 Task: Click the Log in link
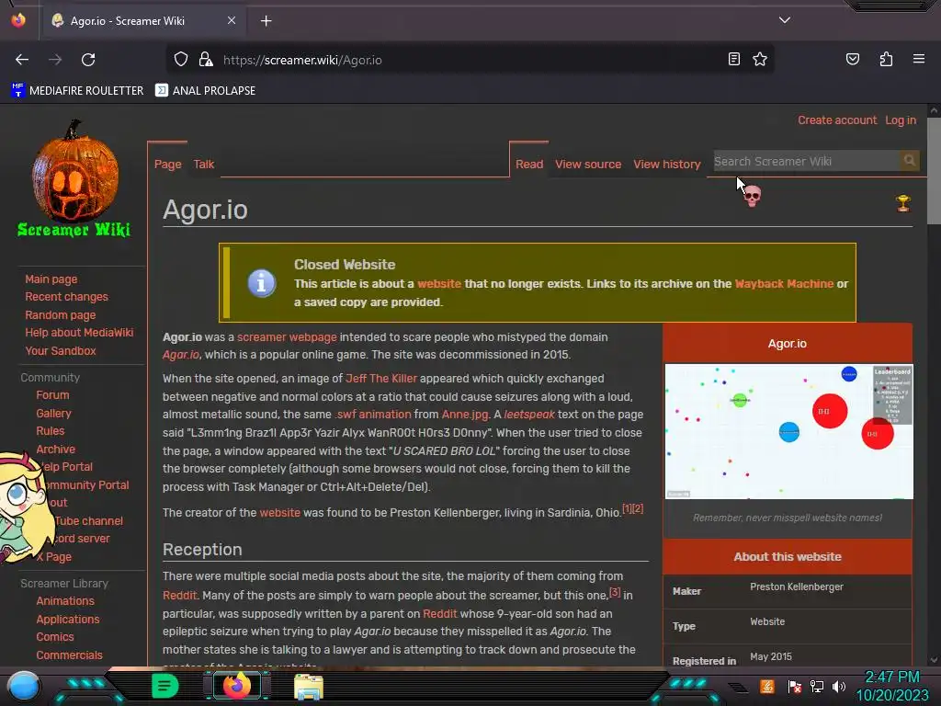[x=901, y=120]
